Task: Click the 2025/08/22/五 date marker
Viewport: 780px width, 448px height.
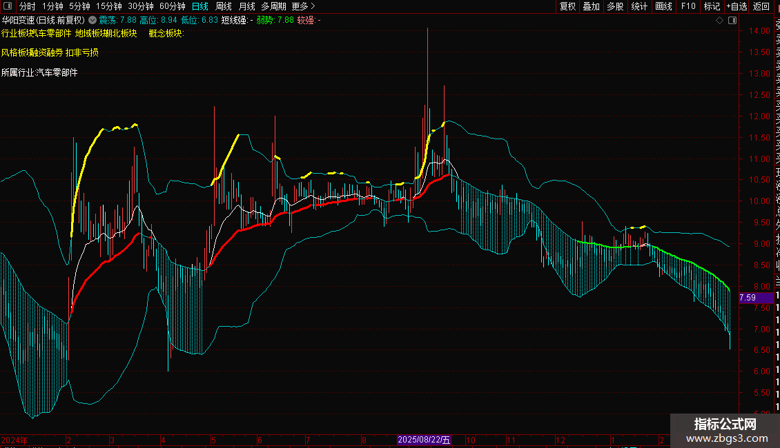Action: coord(424,440)
